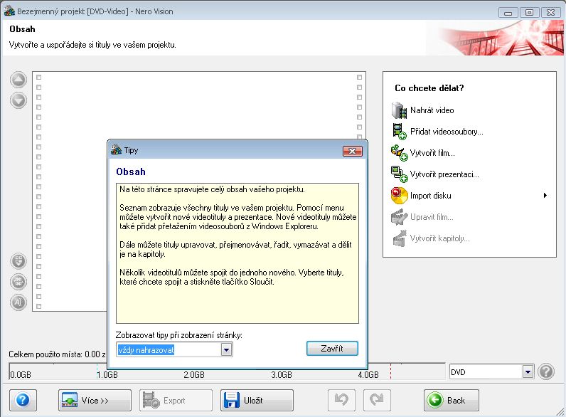Image resolution: width=566 pixels, height=417 pixels.
Task: Maximize the Nero Vision window
Action: 529,13
